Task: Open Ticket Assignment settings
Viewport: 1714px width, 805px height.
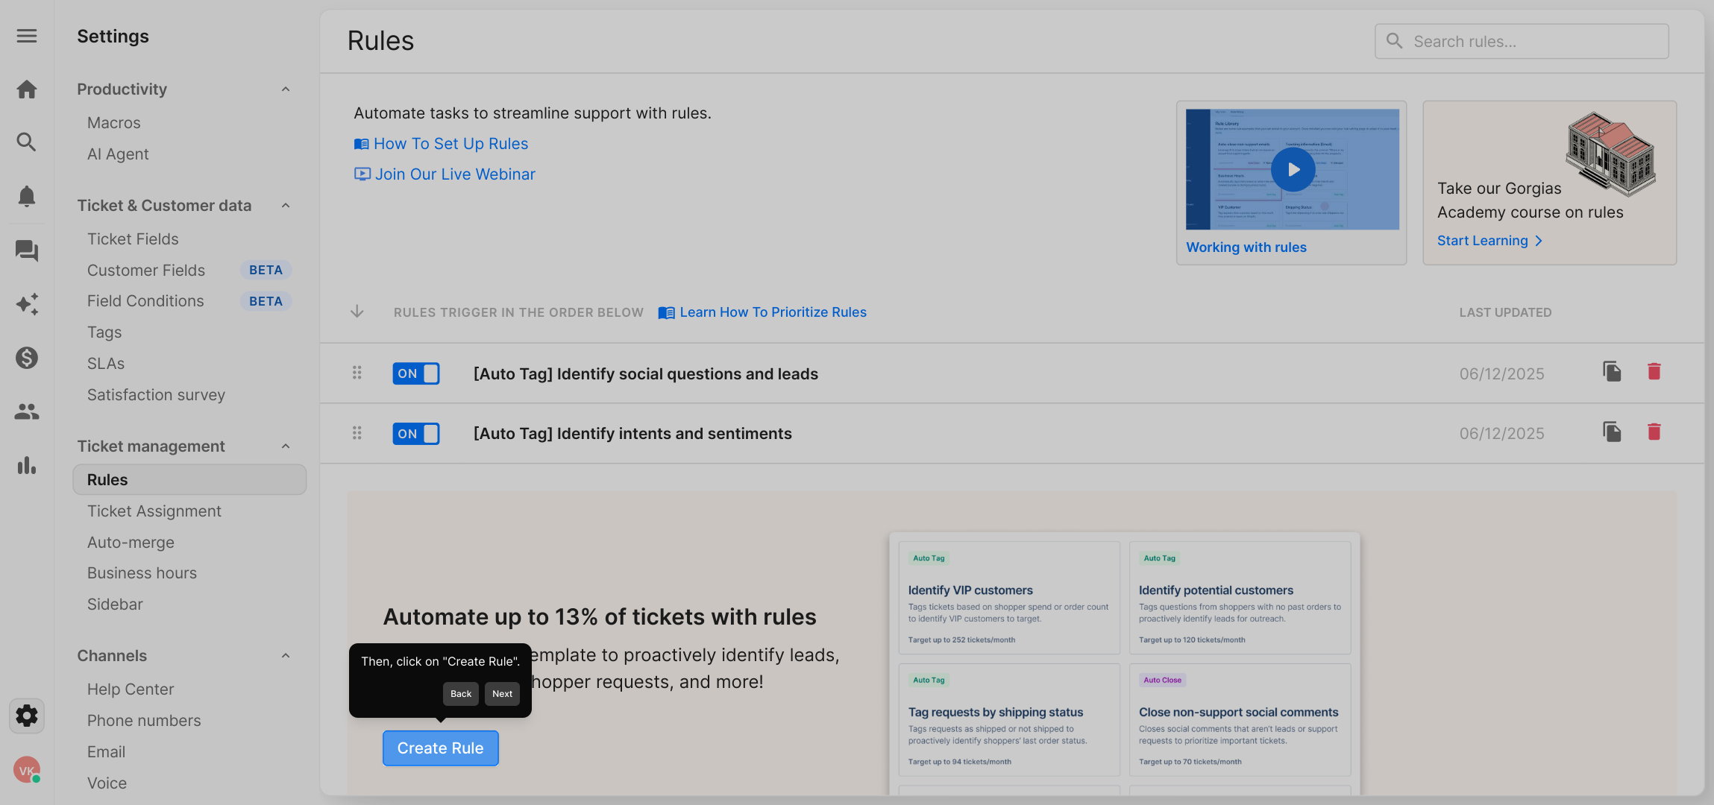Action: tap(154, 511)
